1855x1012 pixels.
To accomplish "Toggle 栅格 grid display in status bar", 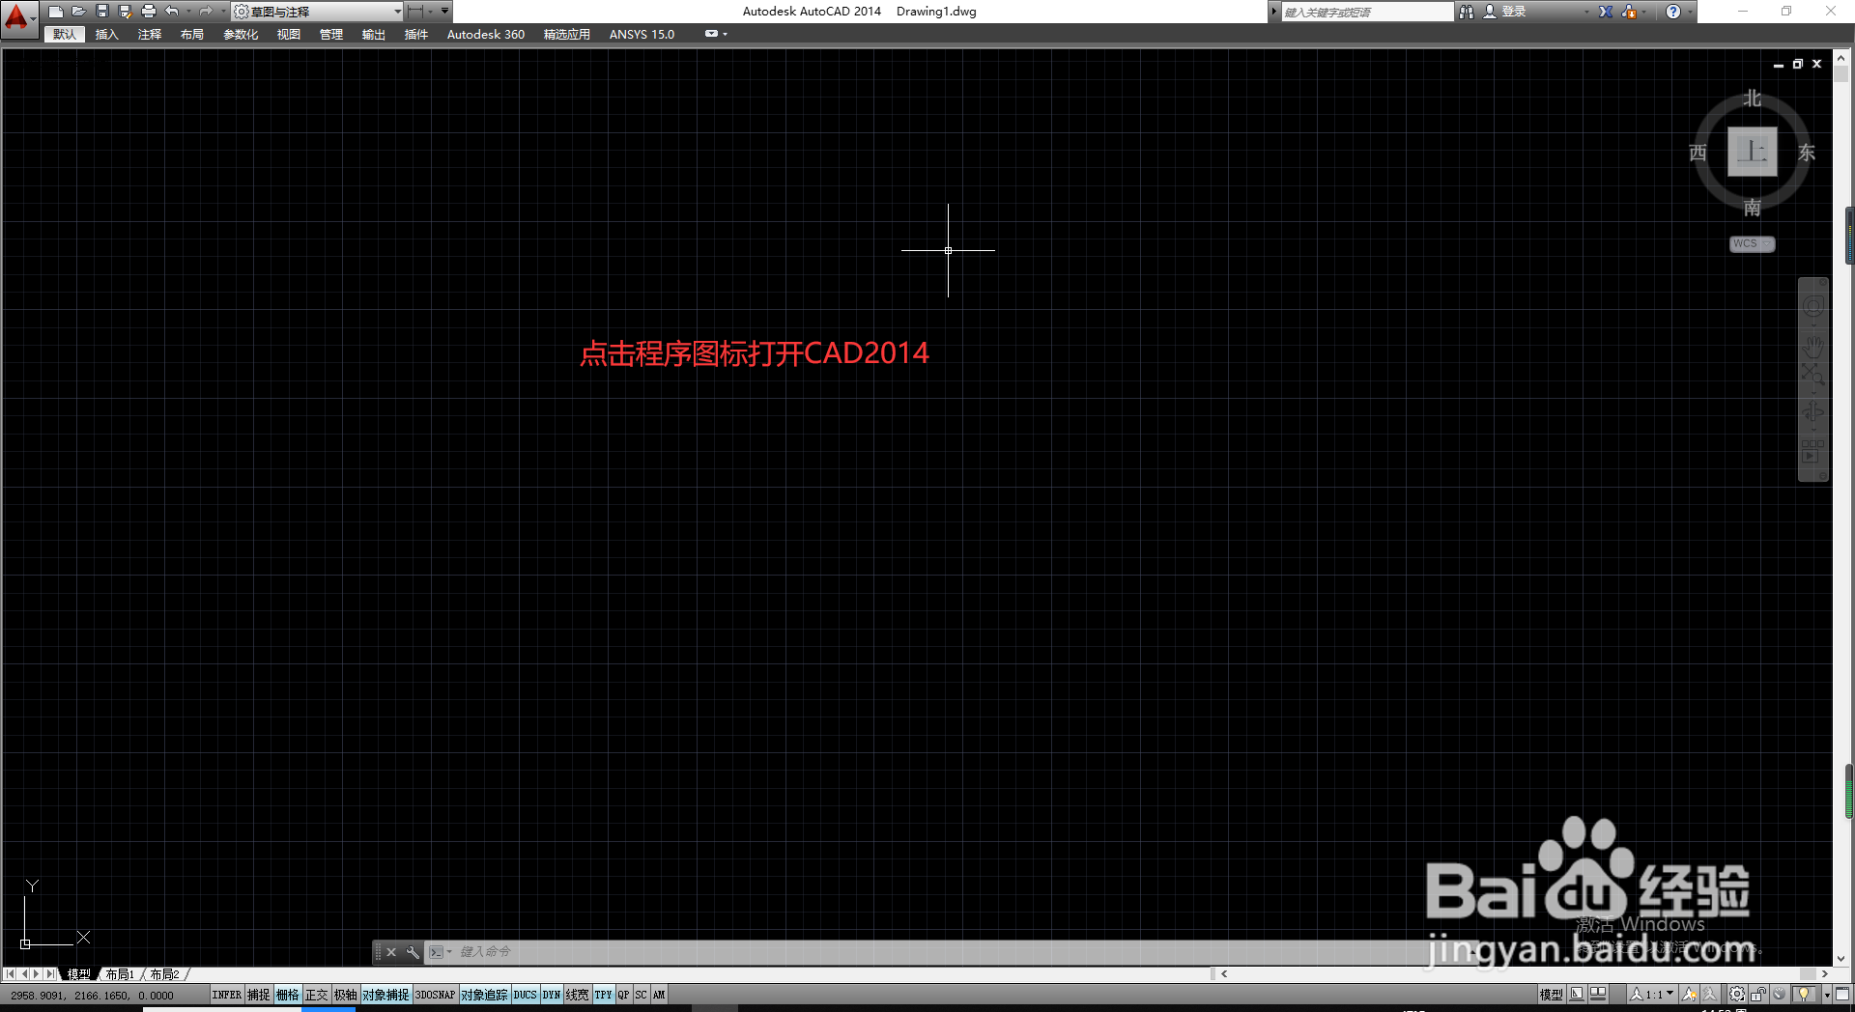I will tap(288, 995).
